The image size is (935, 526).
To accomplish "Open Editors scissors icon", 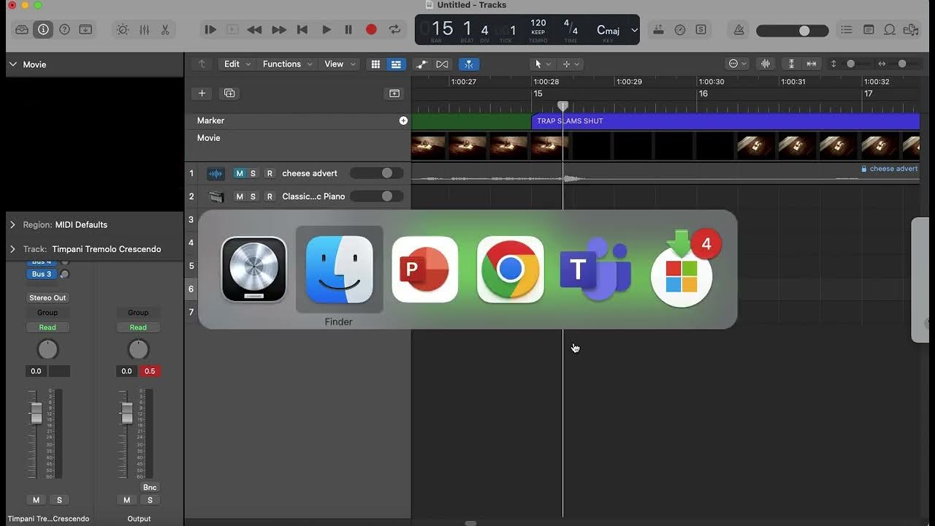I will (x=165, y=30).
